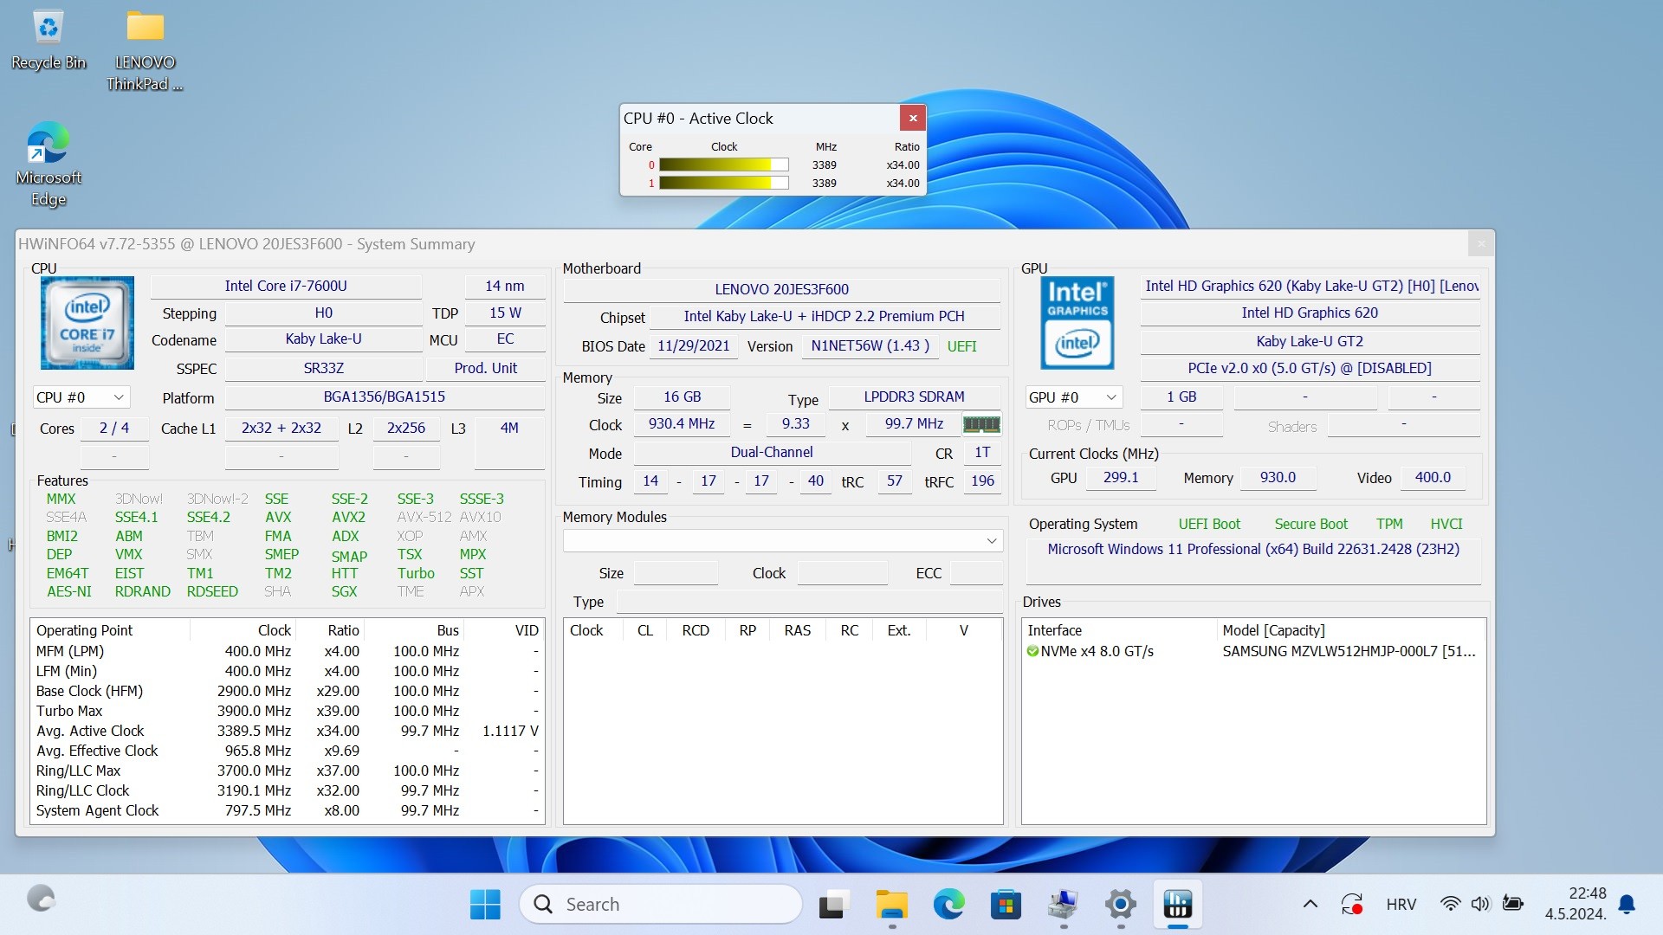The image size is (1663, 935).
Task: Open File Explorer from the taskbar
Action: pyautogui.click(x=891, y=905)
